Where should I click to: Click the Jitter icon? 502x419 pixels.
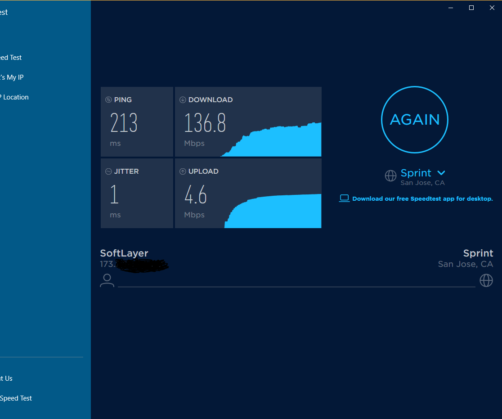click(x=108, y=171)
